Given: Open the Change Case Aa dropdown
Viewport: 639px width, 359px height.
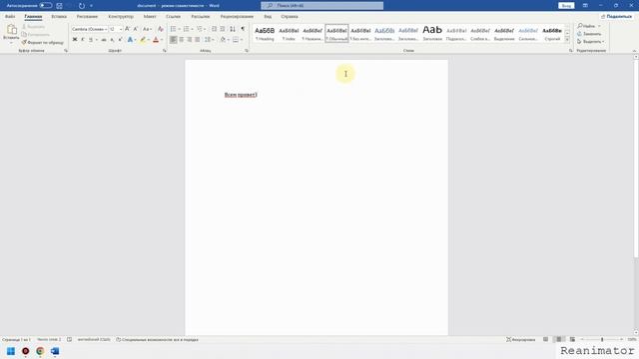Looking at the screenshot, I should point(147,29).
